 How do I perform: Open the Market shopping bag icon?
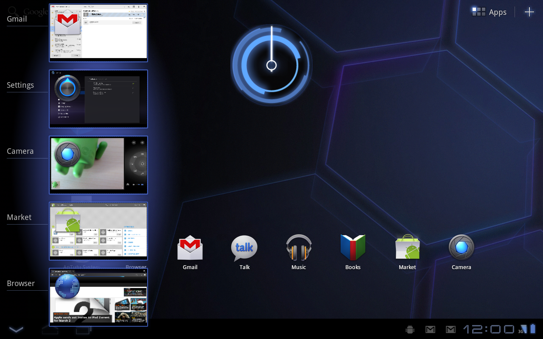(x=407, y=252)
